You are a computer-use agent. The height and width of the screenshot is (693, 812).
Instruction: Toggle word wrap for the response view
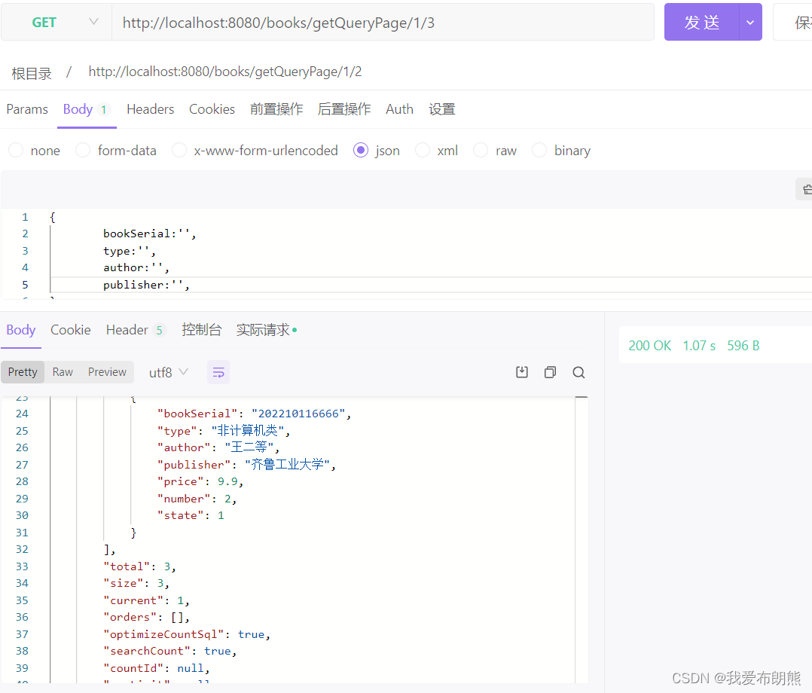[218, 371]
